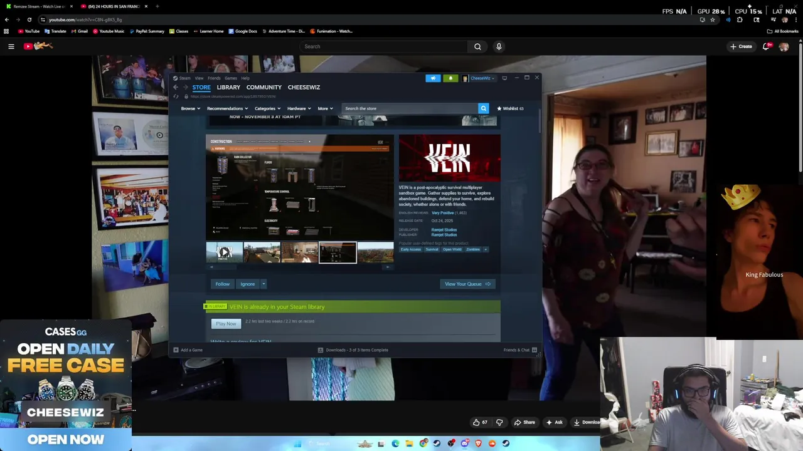Start voice search with microphone icon
The image size is (803, 451).
tap(499, 46)
